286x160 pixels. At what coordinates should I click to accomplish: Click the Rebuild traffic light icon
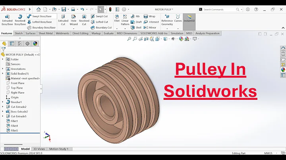[110, 9]
